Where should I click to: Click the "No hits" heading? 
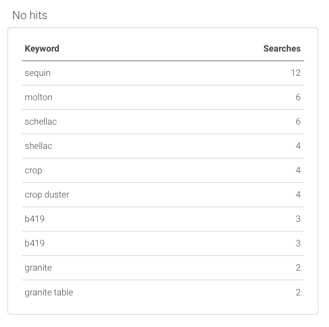pyautogui.click(x=30, y=15)
